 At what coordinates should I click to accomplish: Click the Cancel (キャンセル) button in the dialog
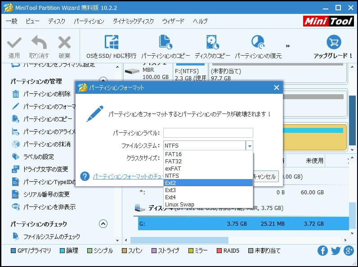265,176
